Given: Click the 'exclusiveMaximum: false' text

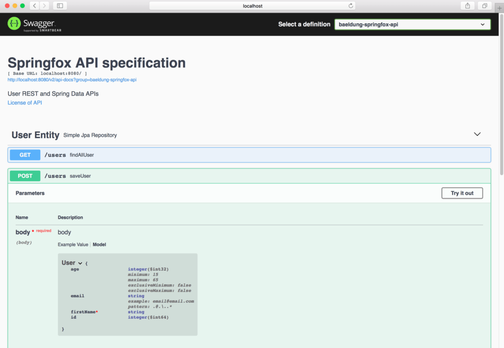Looking at the screenshot, I should click(159, 290).
